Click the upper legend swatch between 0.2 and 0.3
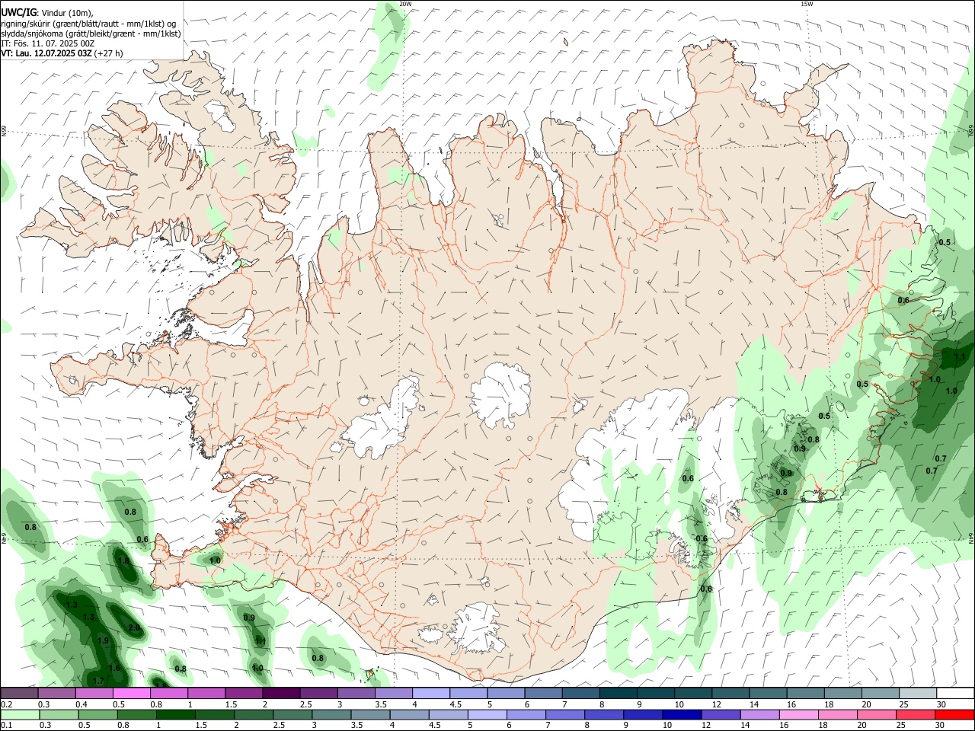This screenshot has height=731, width=975. pyautogui.click(x=20, y=693)
